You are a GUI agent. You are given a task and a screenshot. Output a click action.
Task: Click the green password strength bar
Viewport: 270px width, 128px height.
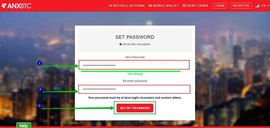[131, 71]
